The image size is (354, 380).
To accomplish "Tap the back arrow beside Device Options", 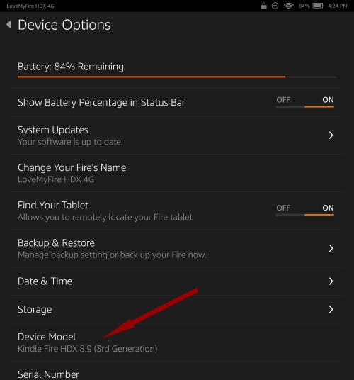I will 8,25.
